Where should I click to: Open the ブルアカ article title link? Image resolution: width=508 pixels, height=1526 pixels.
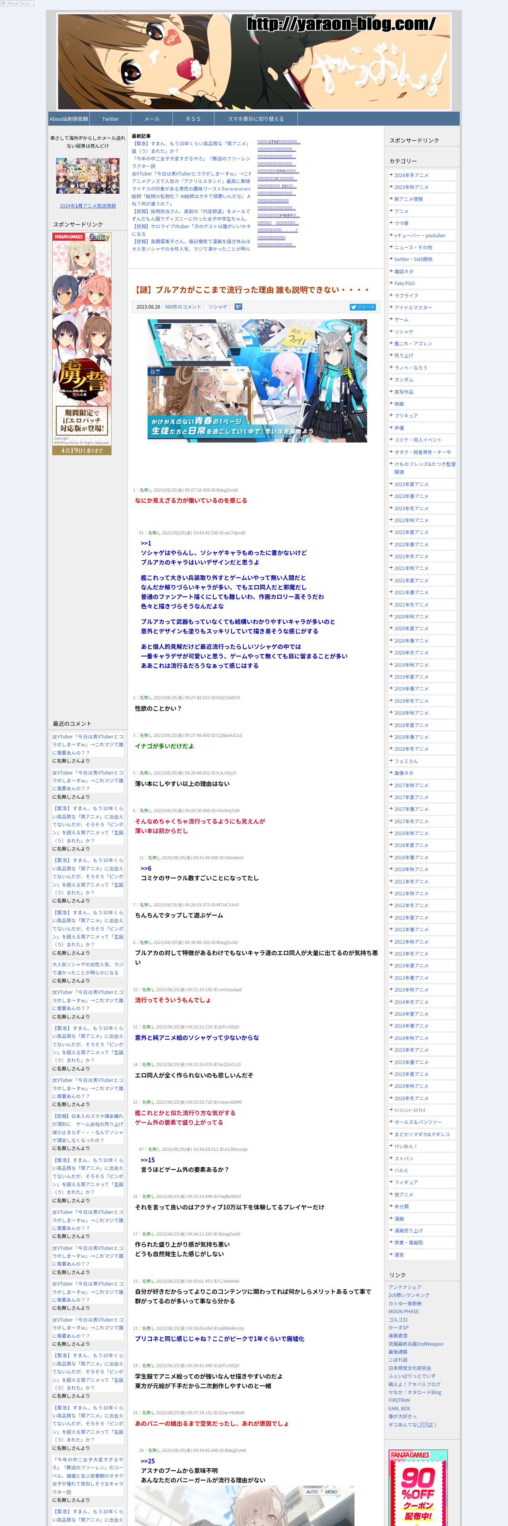tap(252, 290)
